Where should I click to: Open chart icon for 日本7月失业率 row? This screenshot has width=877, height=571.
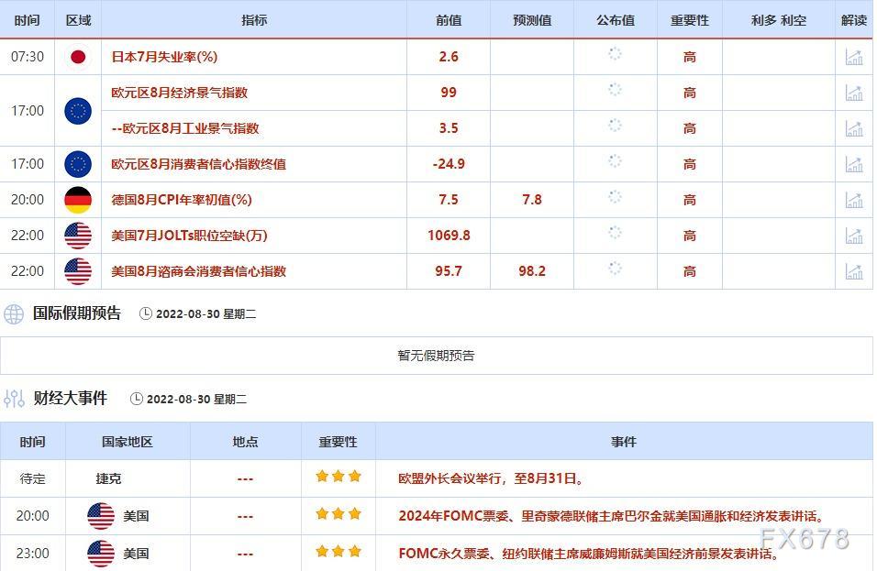point(853,57)
